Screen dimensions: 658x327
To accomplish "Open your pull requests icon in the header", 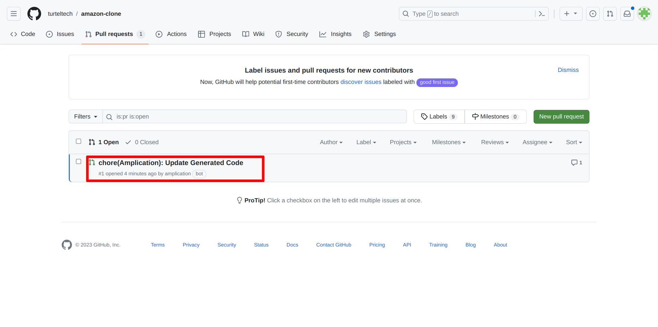I will pyautogui.click(x=610, y=14).
